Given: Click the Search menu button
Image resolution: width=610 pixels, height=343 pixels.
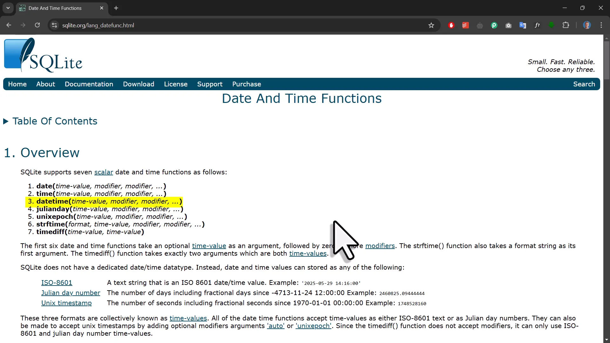Looking at the screenshot, I should [x=584, y=84].
